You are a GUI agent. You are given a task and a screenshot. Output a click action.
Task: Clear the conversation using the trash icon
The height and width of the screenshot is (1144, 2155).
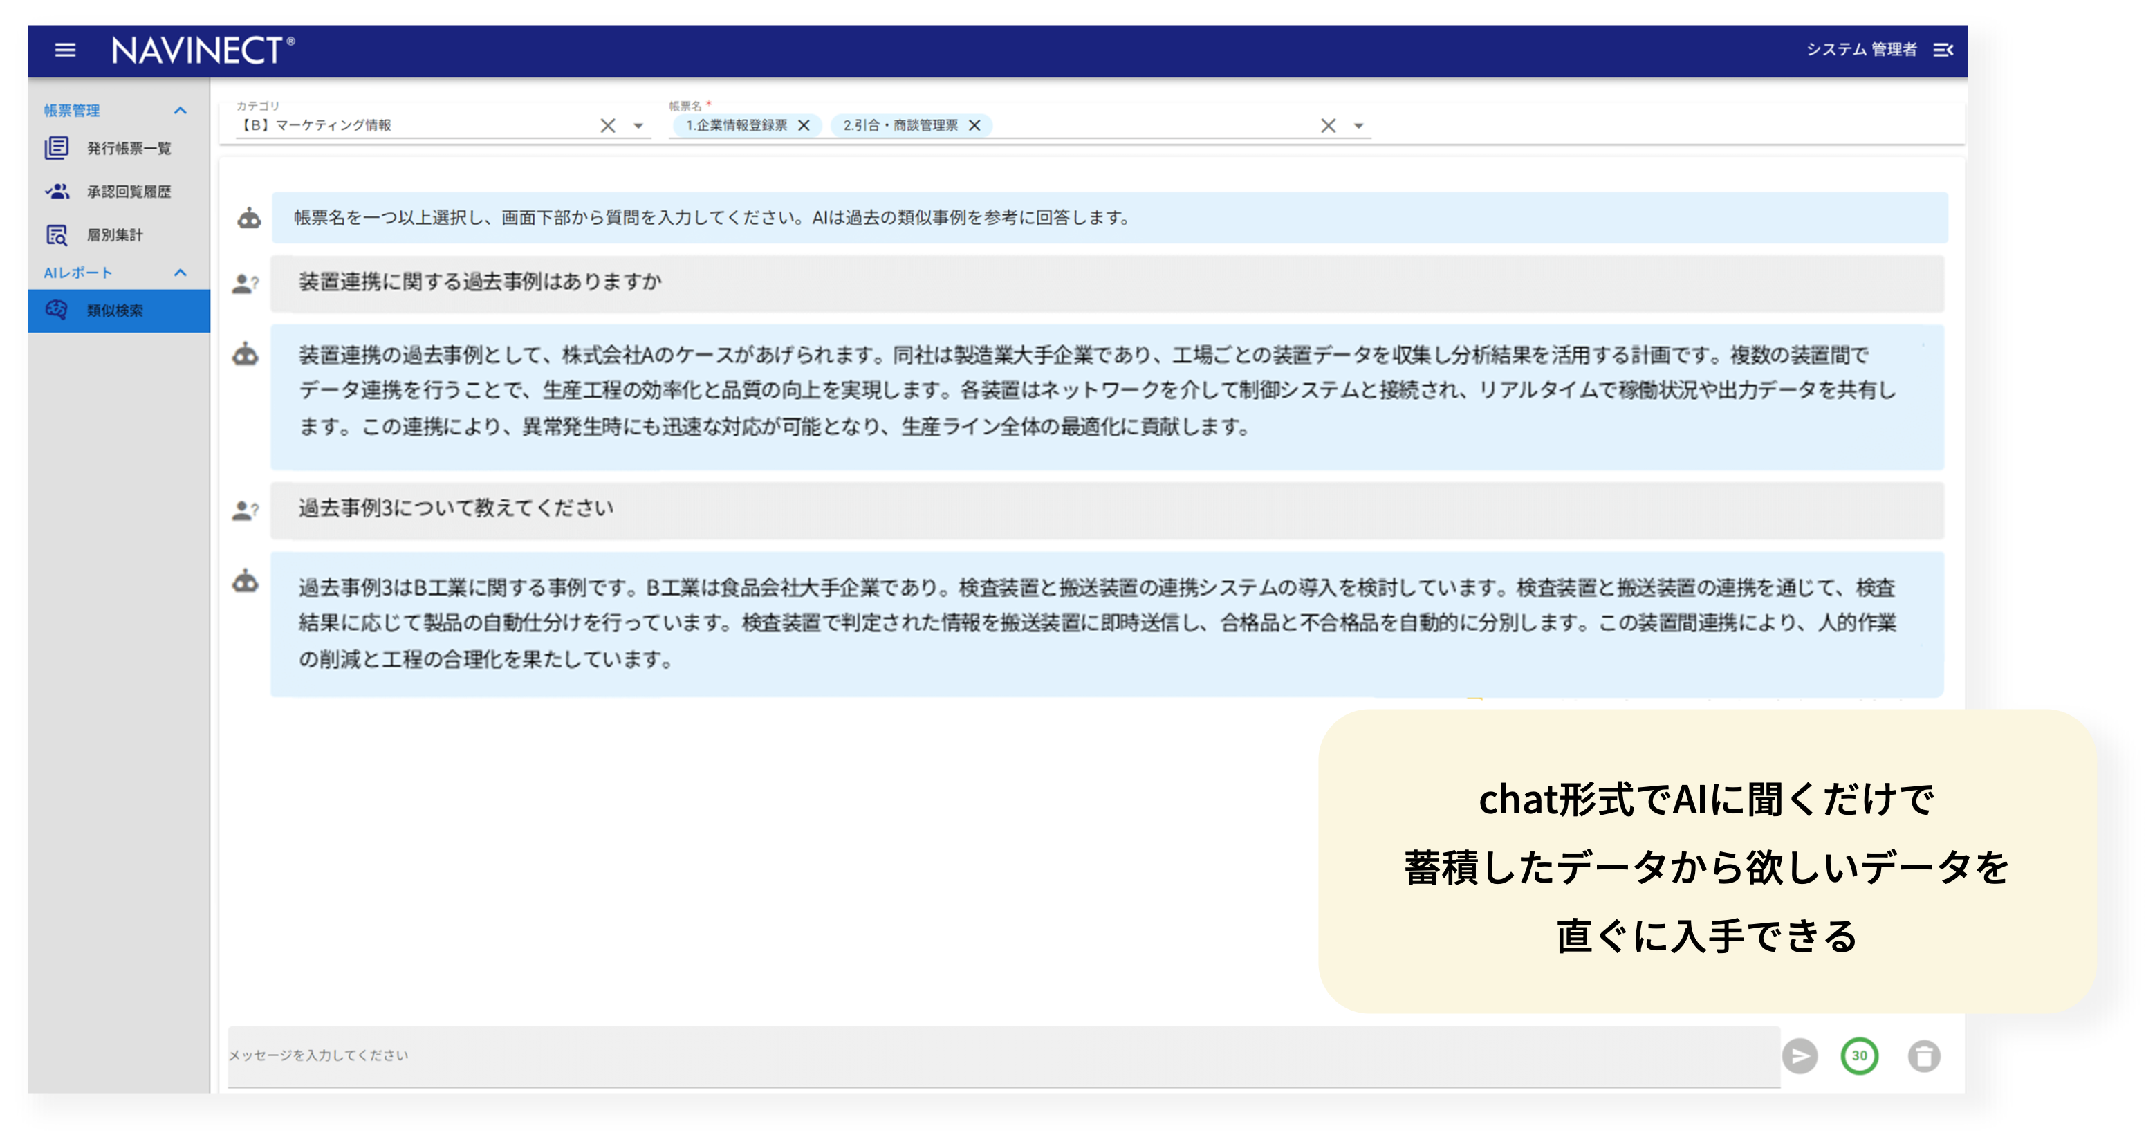click(x=1925, y=1055)
